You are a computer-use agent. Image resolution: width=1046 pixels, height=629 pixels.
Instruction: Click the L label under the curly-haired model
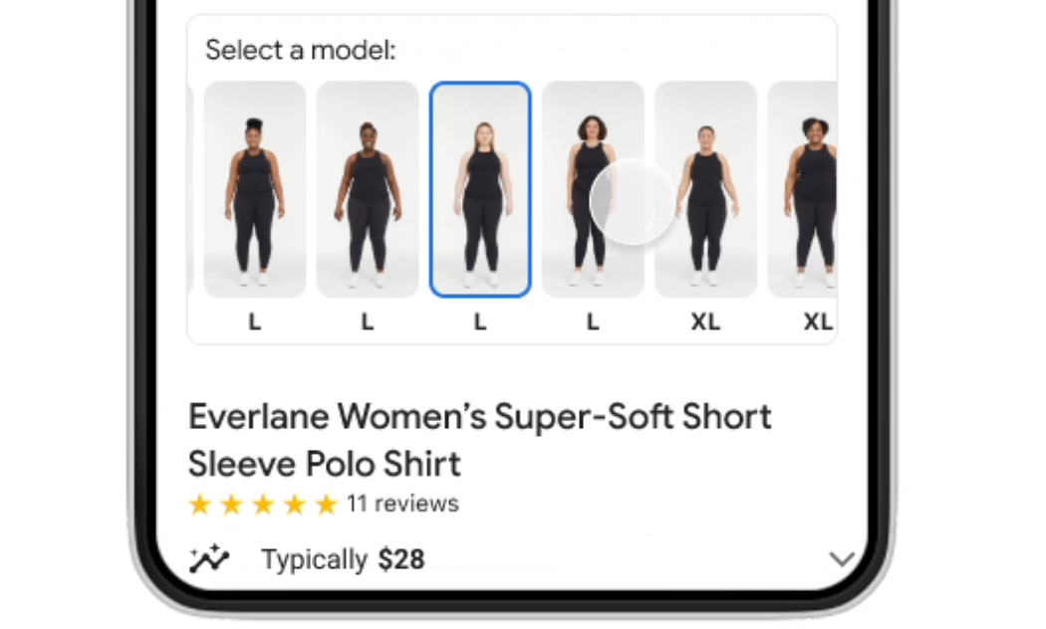pos(593,321)
